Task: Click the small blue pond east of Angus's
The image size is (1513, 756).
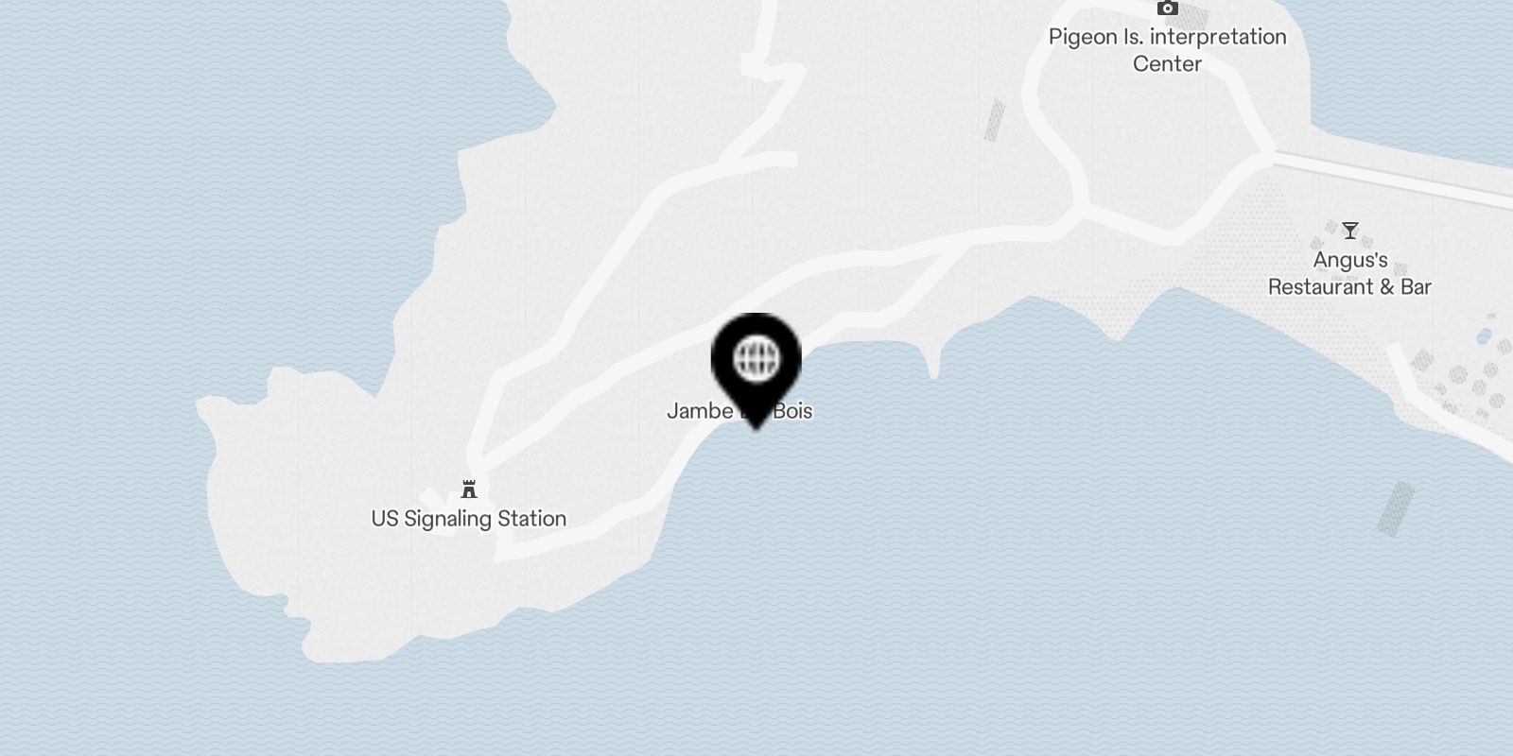Action: pos(1483,335)
